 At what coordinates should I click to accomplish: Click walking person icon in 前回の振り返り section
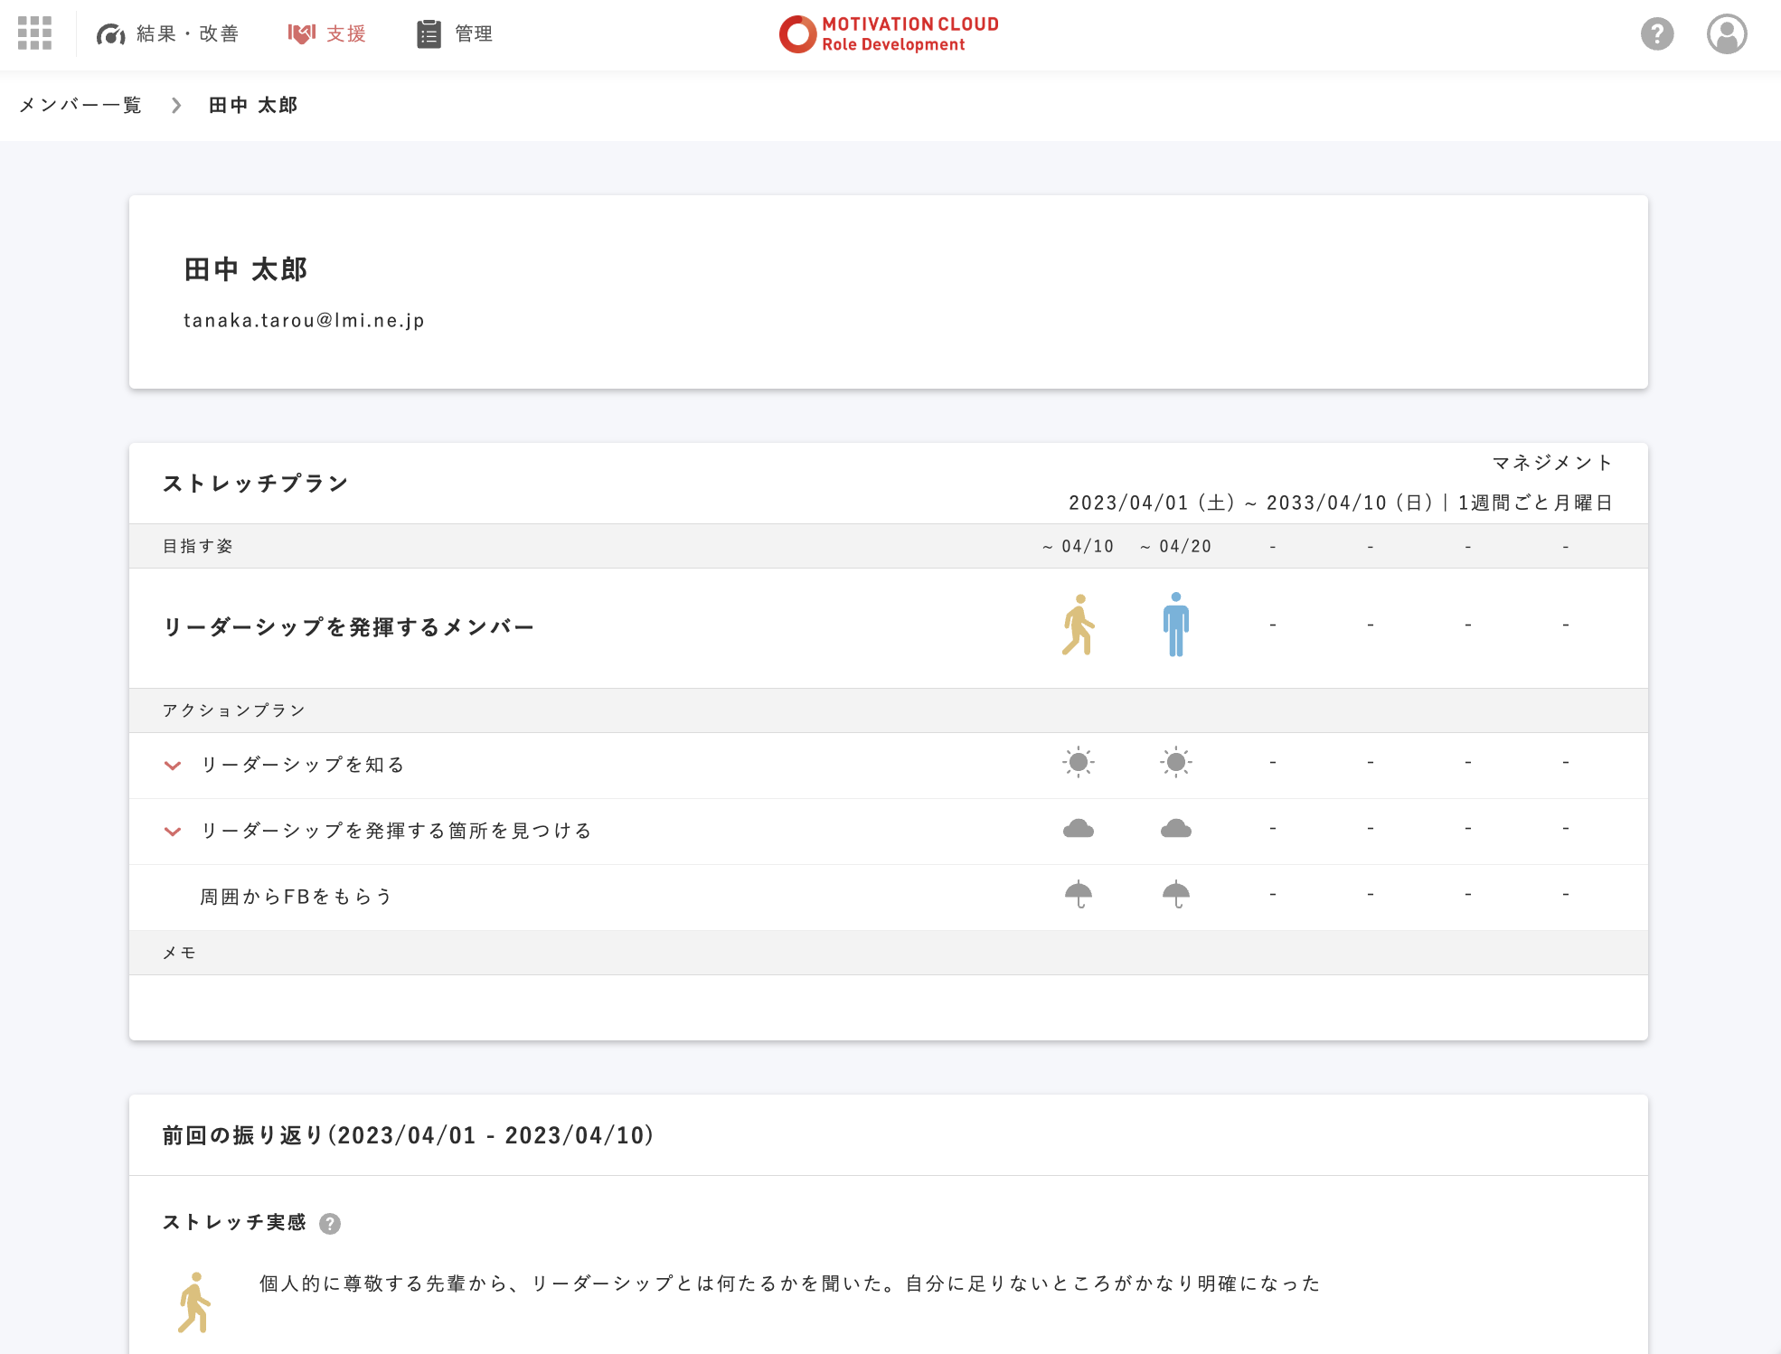pos(194,1303)
